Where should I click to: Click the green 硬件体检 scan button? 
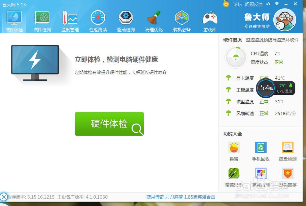(x=109, y=124)
